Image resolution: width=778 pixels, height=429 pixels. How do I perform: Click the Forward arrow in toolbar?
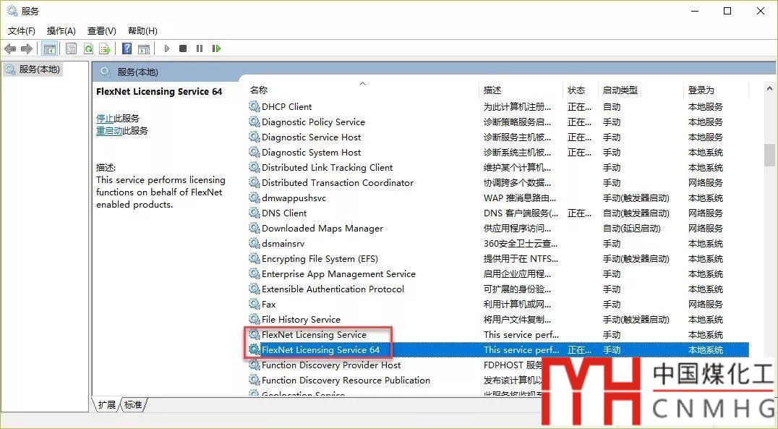(27, 48)
